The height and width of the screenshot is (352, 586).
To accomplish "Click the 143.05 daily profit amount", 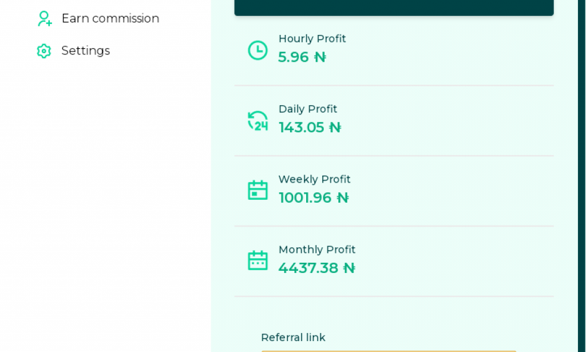I will (302, 128).
